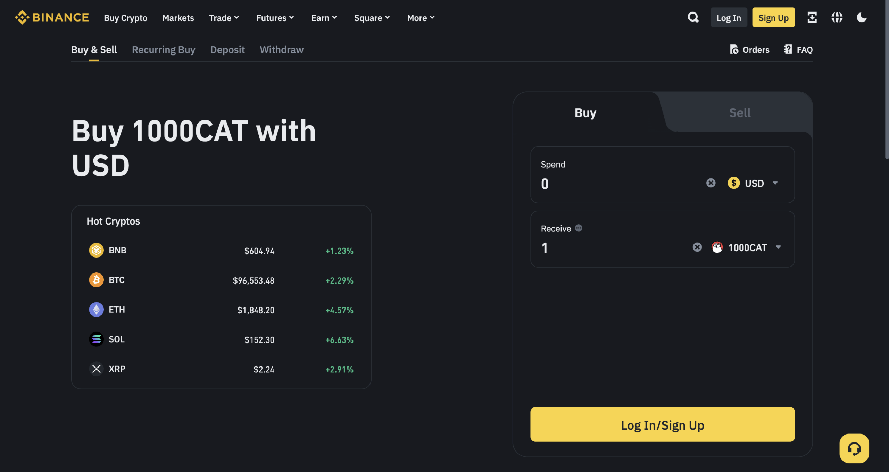Viewport: 889px width, 472px height.
Task: Open the FAQ icon
Action: (x=788, y=50)
